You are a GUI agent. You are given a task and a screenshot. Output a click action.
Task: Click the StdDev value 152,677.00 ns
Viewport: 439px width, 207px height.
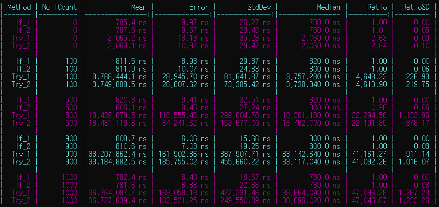(246, 123)
